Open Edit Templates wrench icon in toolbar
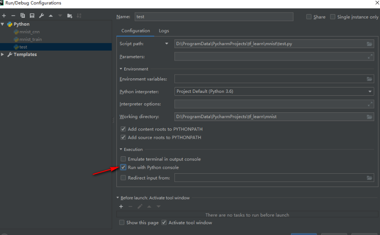The height and width of the screenshot is (235, 380). click(x=41, y=16)
